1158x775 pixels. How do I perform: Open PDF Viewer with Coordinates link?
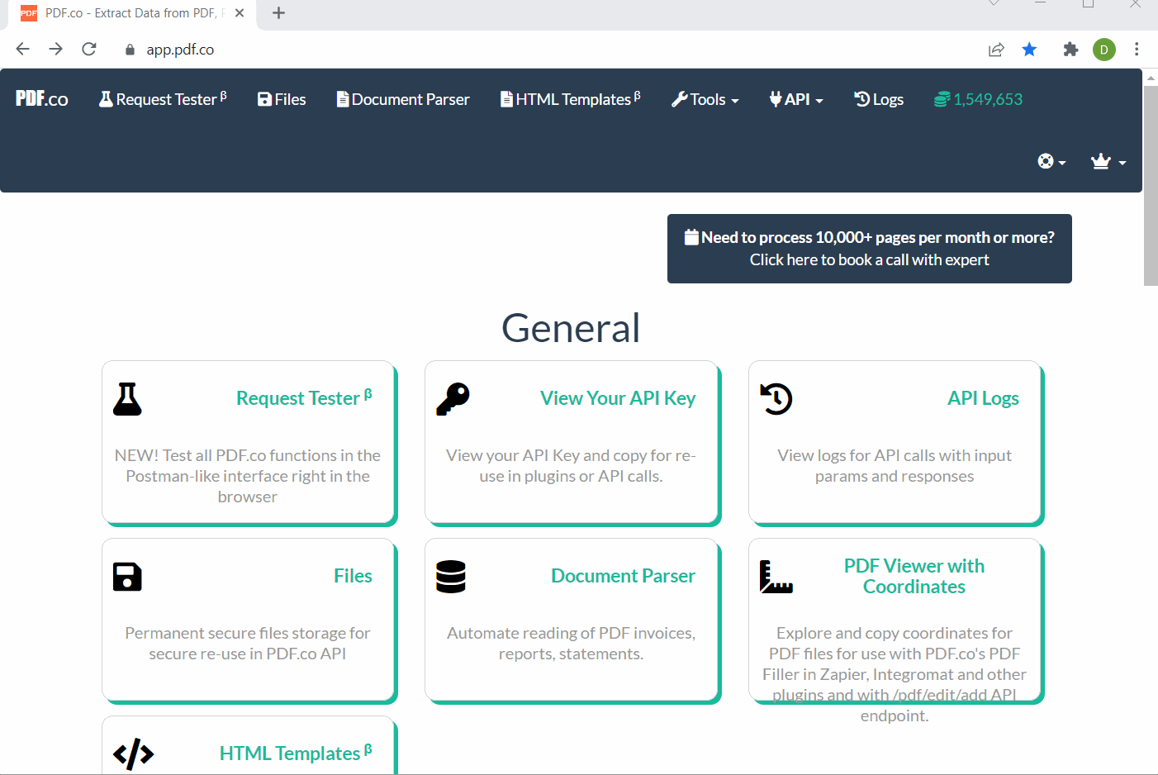pos(914,576)
